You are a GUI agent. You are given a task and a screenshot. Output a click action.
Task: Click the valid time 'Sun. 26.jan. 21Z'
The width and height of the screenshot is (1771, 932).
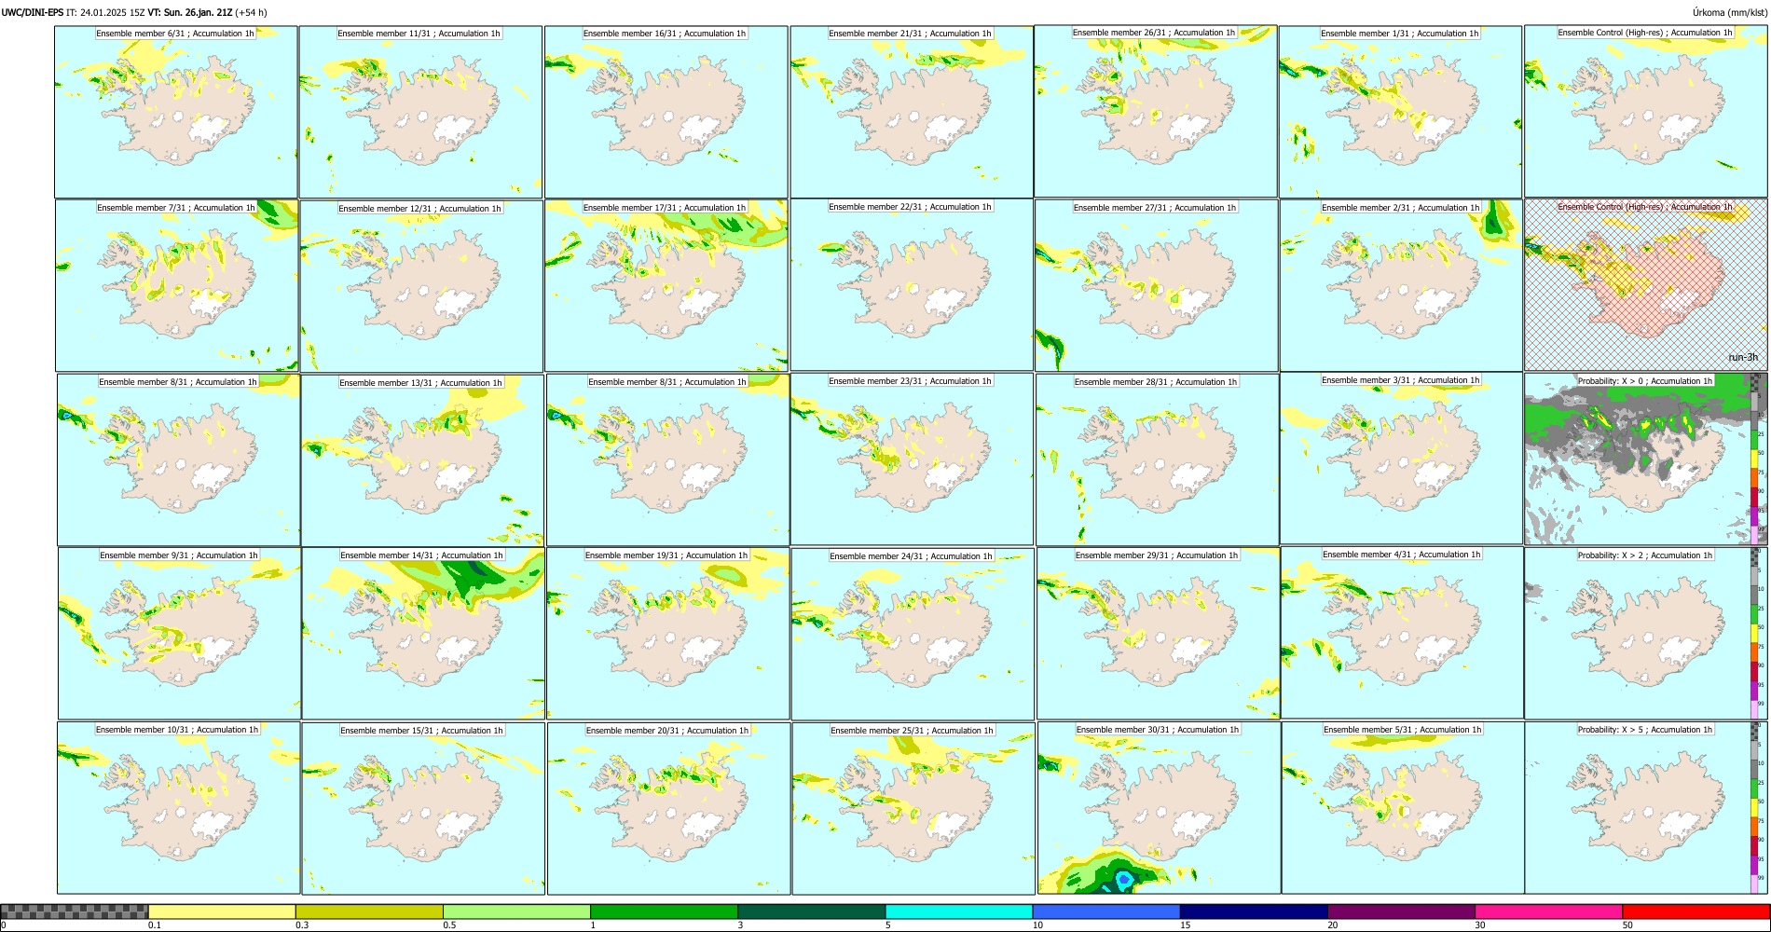pos(198,13)
